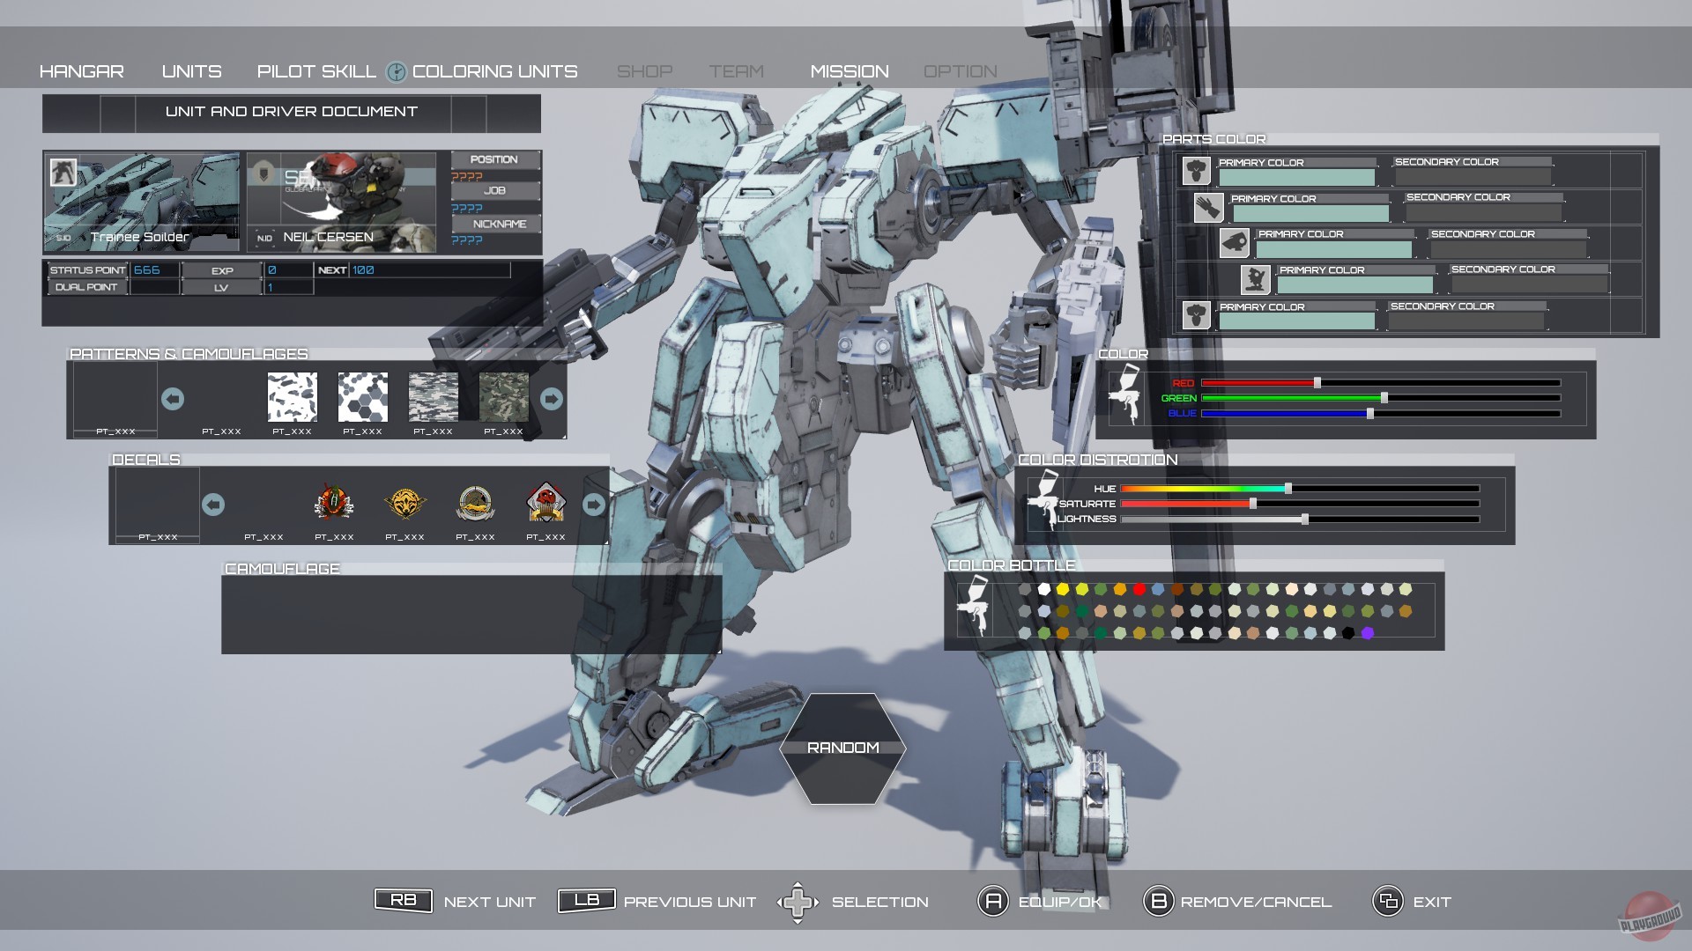Image resolution: width=1692 pixels, height=951 pixels.
Task: Click the spray gun icon beside the RGB sliders
Action: click(1127, 398)
